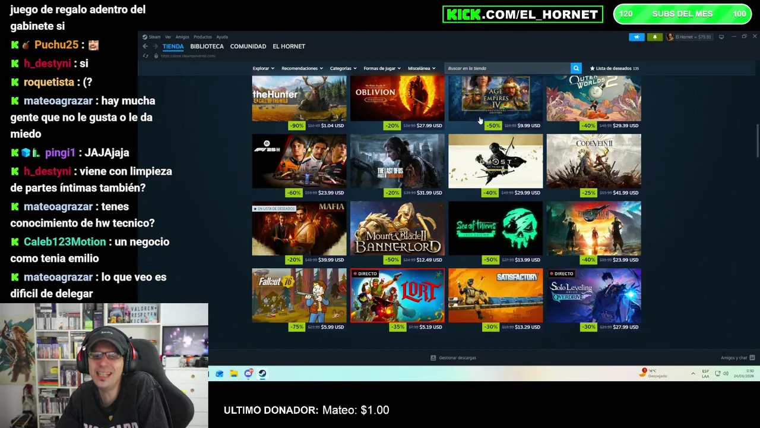Image resolution: width=760 pixels, height=428 pixels.
Task: Click the Amigos y chat icon
Action: 752,358
